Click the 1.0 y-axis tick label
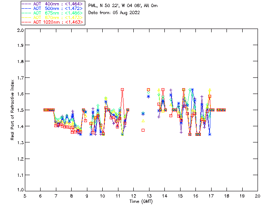Image resolution: width=265 pixels, height=212 pixels. click(20, 190)
